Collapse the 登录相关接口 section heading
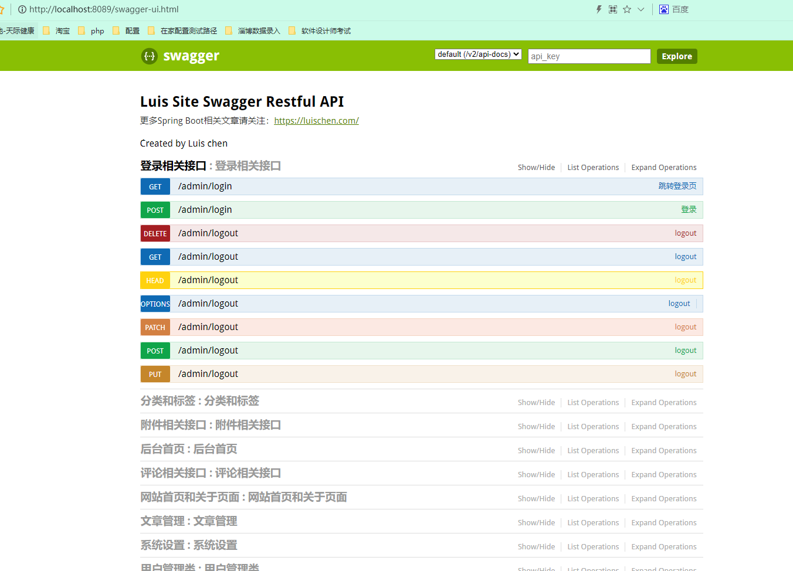Viewport: 793px width, 571px height. coord(211,166)
